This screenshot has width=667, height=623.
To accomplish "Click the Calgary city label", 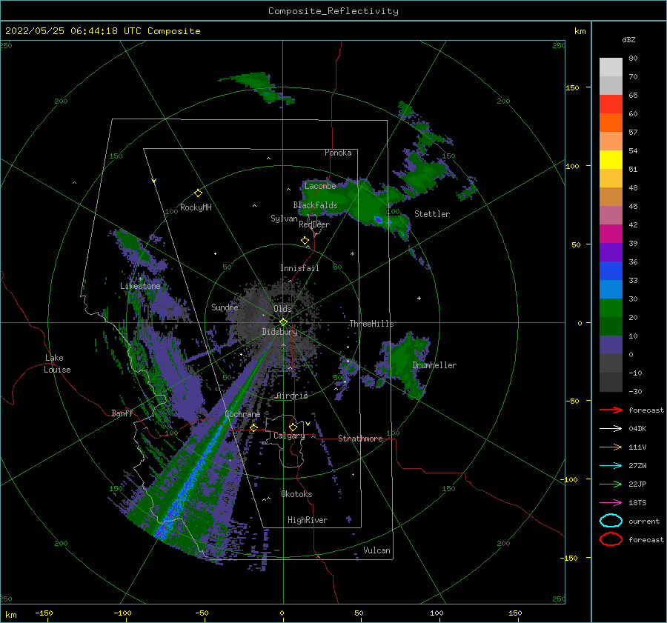I will pyautogui.click(x=289, y=436).
